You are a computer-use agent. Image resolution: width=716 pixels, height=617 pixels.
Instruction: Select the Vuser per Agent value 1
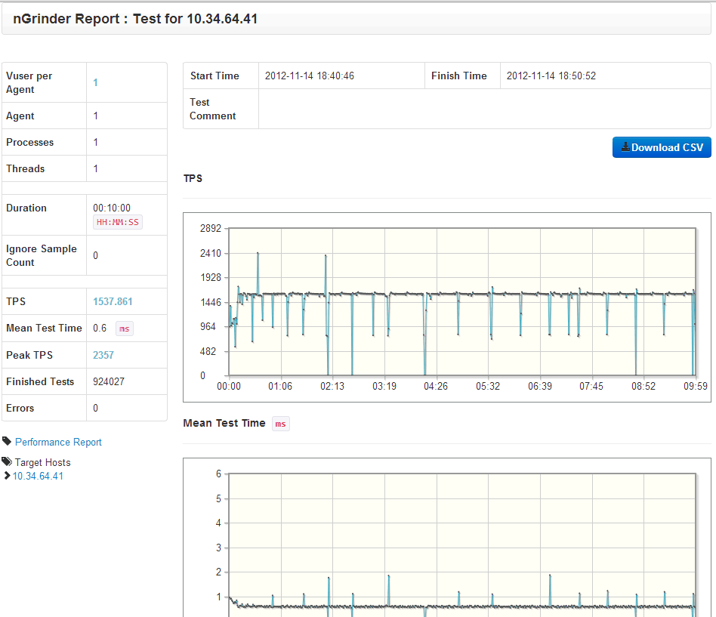[95, 82]
